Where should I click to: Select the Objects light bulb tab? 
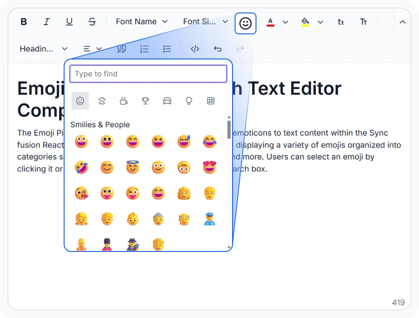(x=189, y=101)
